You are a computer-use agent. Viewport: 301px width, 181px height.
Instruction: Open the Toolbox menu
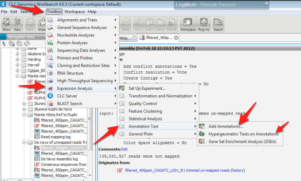[x=54, y=11]
